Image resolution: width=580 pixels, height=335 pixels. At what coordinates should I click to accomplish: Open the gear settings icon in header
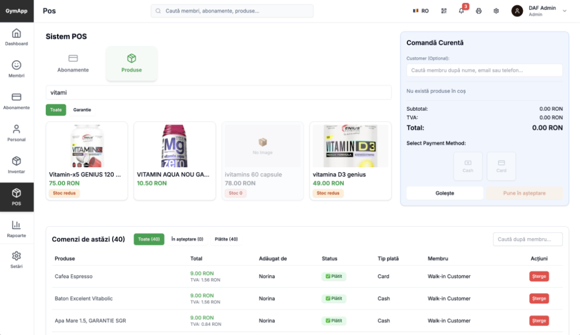[x=496, y=11]
